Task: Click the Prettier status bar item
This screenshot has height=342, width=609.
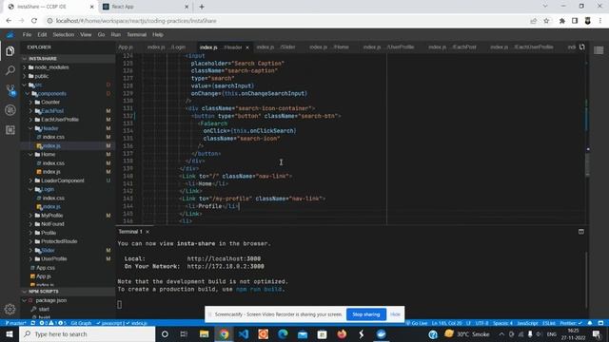Action: click(571, 323)
